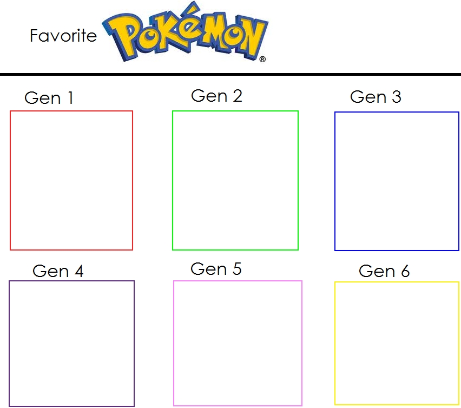461x408 pixels.
Task: Click inside the pink Gen 5 box
Action: (238, 343)
